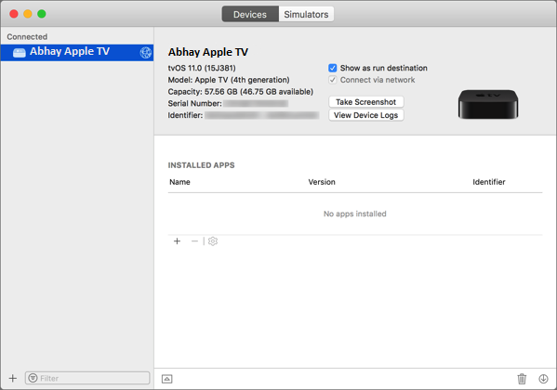Click the Apple TV device image
This screenshot has width=557, height=390.
(x=488, y=104)
